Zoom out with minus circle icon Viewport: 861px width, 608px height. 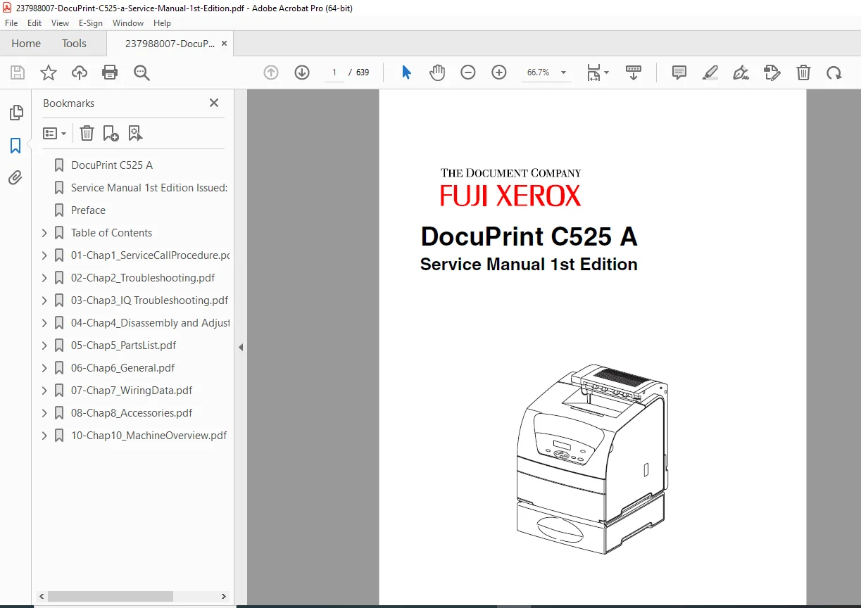tap(468, 72)
